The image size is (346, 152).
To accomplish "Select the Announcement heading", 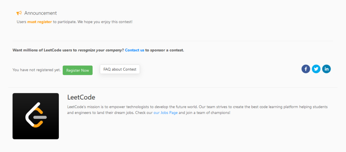I will (41, 13).
